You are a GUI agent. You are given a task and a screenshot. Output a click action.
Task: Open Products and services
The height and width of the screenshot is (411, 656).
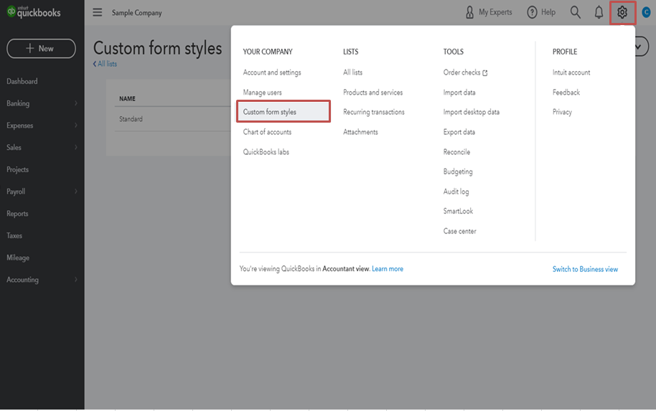coord(372,93)
